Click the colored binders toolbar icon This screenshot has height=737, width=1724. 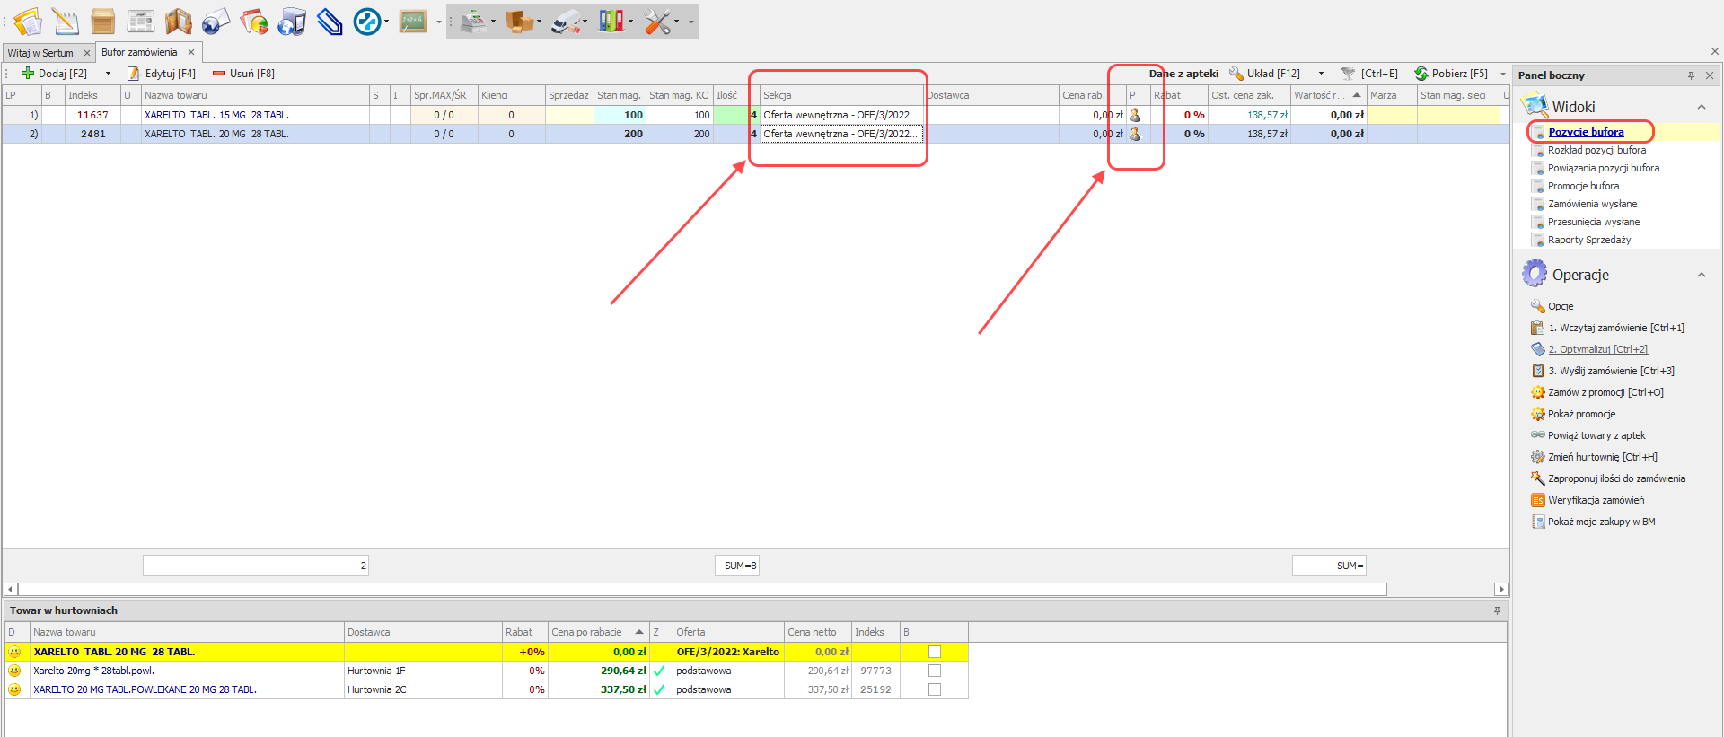click(x=611, y=22)
